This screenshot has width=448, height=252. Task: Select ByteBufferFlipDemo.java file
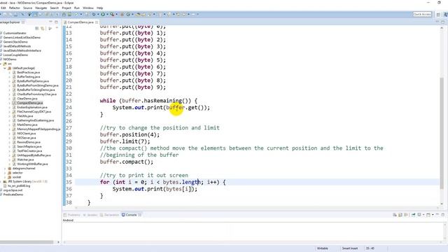point(33,81)
